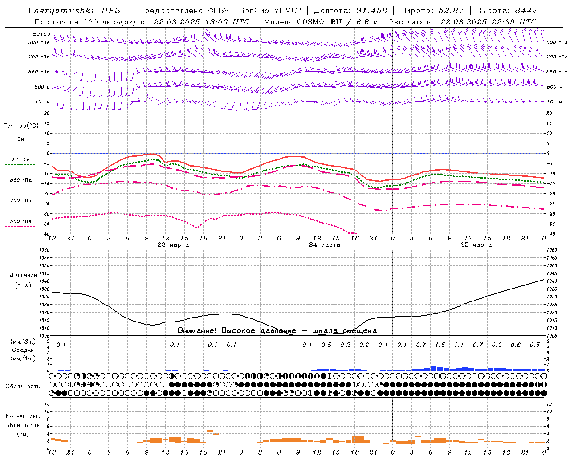This screenshot has height=456, width=570.
Task: Click the left '500 м' wind level label
Action: pos(42,87)
